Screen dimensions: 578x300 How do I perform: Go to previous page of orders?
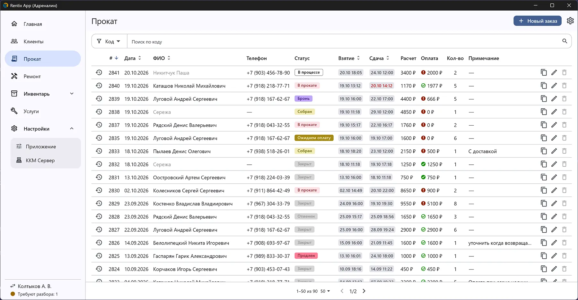pos(342,291)
